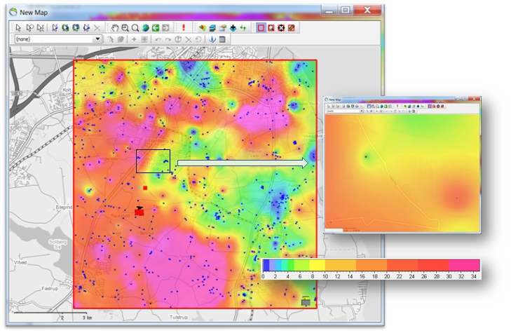Select the plain magnifier zoom tool
Image resolution: width=511 pixels, height=333 pixels.
(x=135, y=28)
